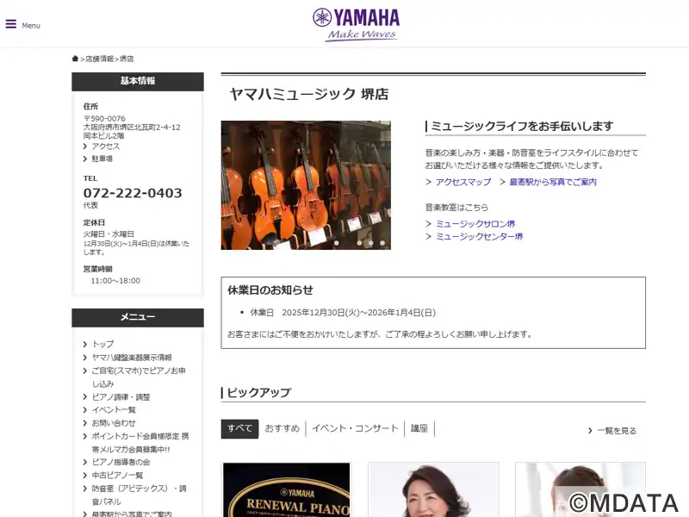This screenshot has height=517, width=689.
Task: Open お問い合わせ in sidebar menu
Action: 114,423
